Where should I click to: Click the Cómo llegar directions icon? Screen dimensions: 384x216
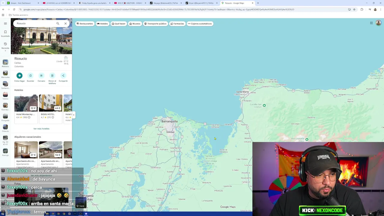(x=19, y=76)
